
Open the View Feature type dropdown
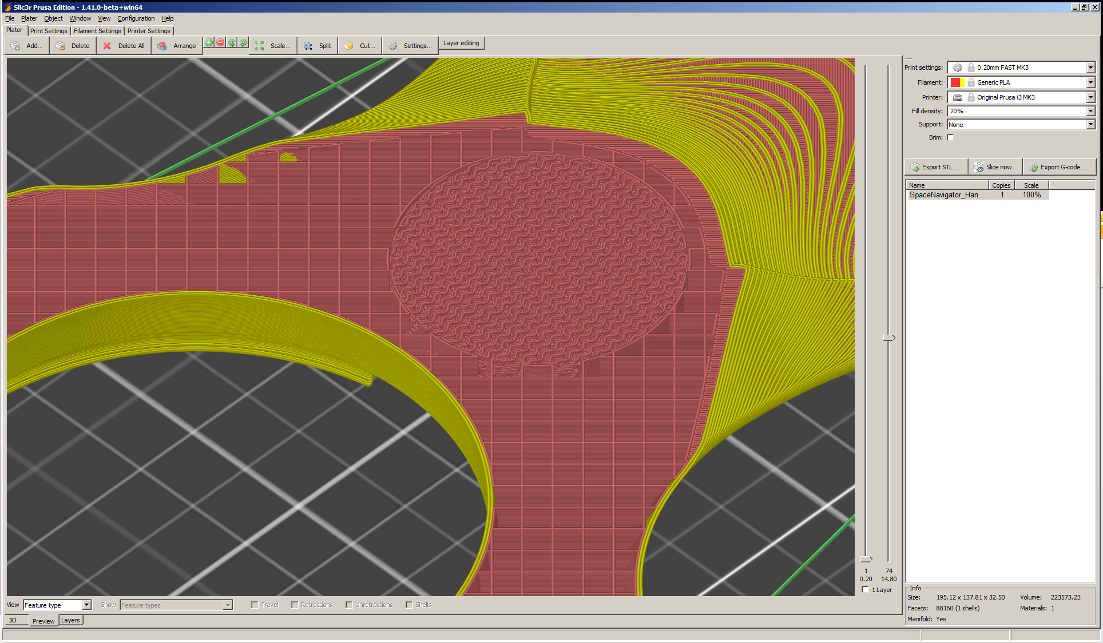tap(86, 605)
